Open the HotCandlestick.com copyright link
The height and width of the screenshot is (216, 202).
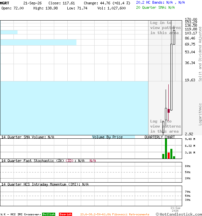point(179,214)
